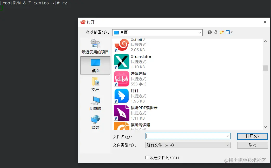271x168 pixels.
Task: Create a new folder
Action: [222, 32]
